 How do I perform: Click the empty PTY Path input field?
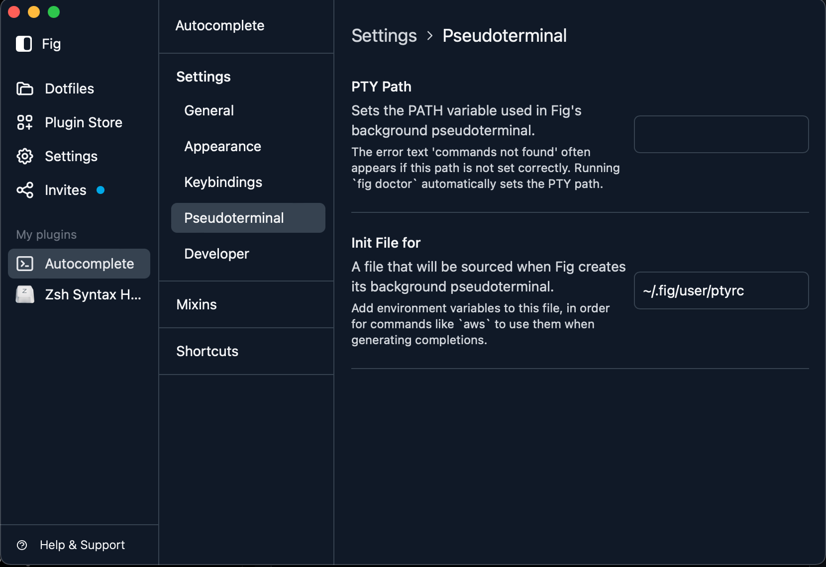point(721,134)
